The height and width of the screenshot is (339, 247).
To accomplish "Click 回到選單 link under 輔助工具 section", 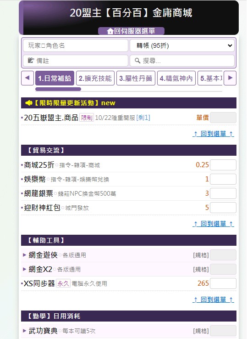I will click(213, 300).
